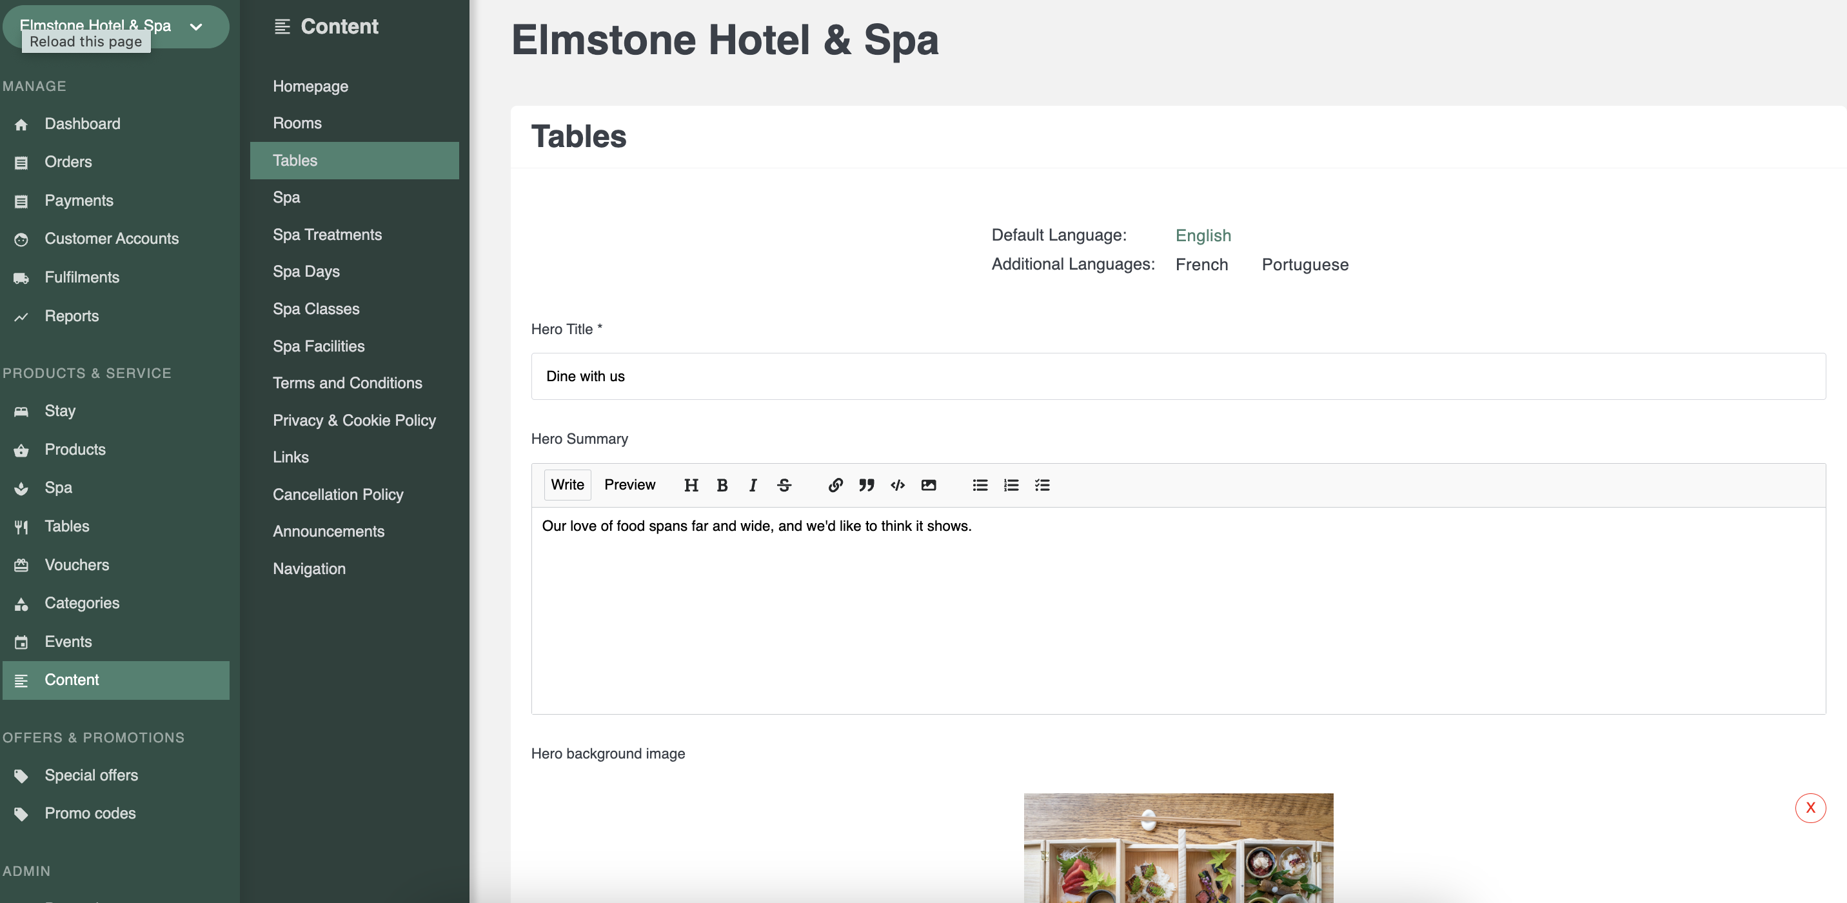Insert an unordered bullet list

pos(980,486)
